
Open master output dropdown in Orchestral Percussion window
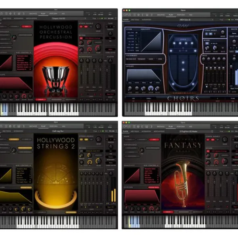[110, 94]
